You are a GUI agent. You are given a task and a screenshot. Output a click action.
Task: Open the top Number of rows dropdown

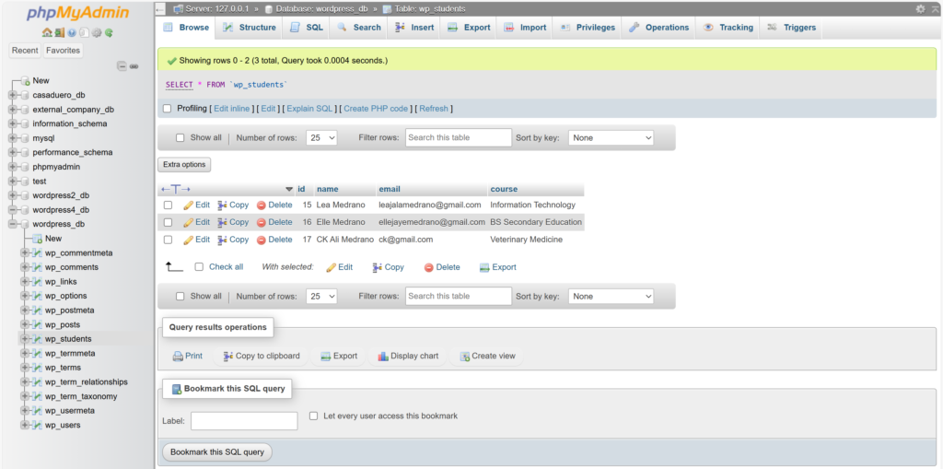click(321, 138)
